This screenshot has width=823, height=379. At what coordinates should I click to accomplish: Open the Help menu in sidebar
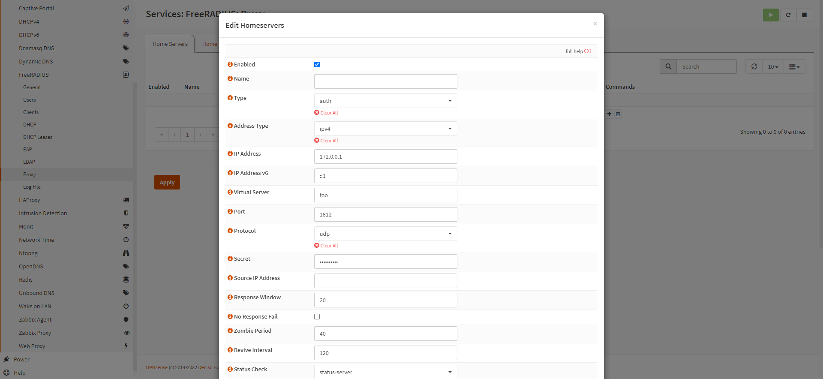coord(19,373)
